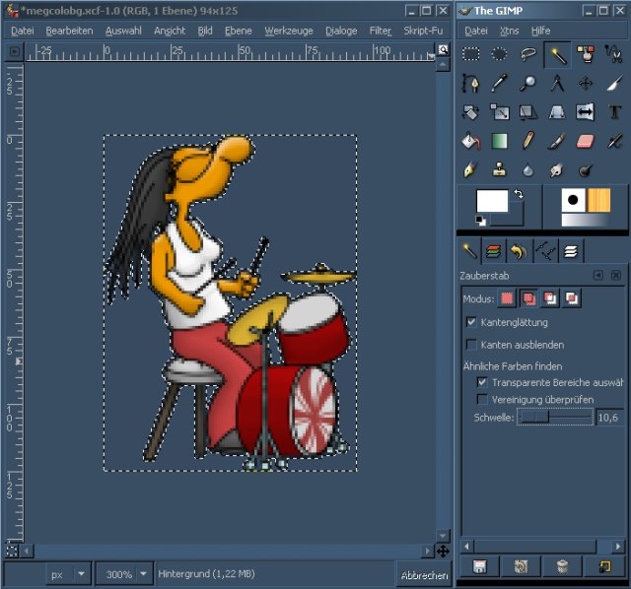Select the Dodge/Burn tool
Image resolution: width=631 pixels, height=589 pixels.
(x=586, y=170)
